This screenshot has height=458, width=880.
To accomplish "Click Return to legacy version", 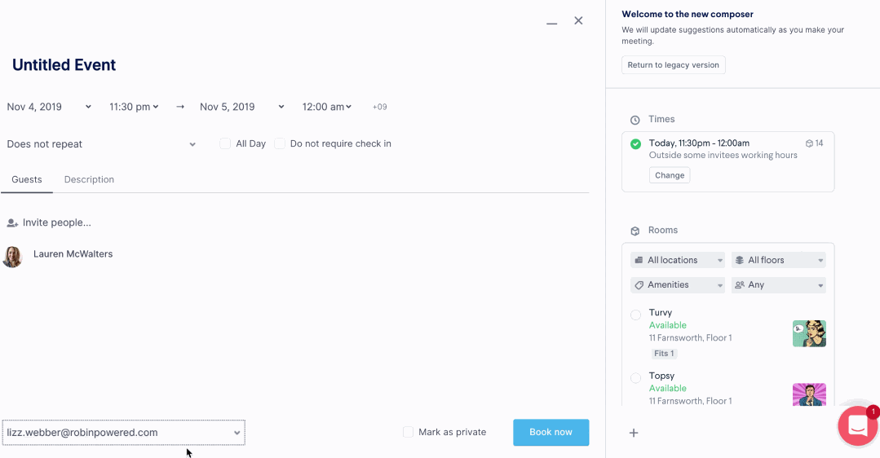I will tap(673, 65).
